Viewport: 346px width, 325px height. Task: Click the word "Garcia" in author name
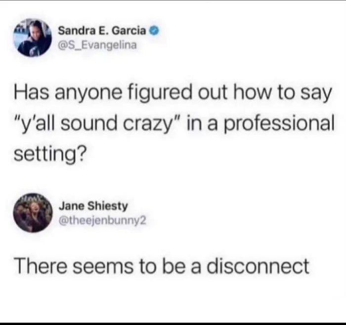[129, 31]
